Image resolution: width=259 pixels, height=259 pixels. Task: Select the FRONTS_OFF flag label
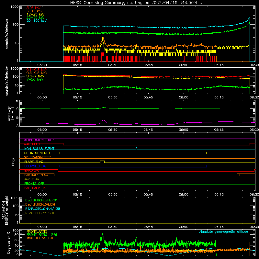click(x=34, y=184)
